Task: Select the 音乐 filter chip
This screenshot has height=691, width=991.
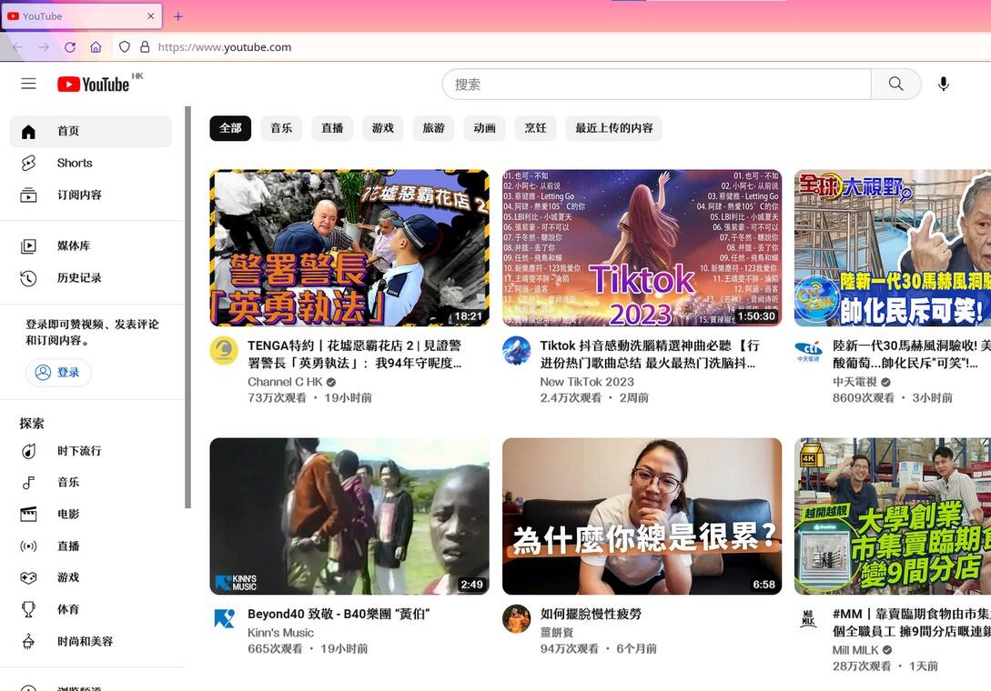Action: tap(281, 128)
